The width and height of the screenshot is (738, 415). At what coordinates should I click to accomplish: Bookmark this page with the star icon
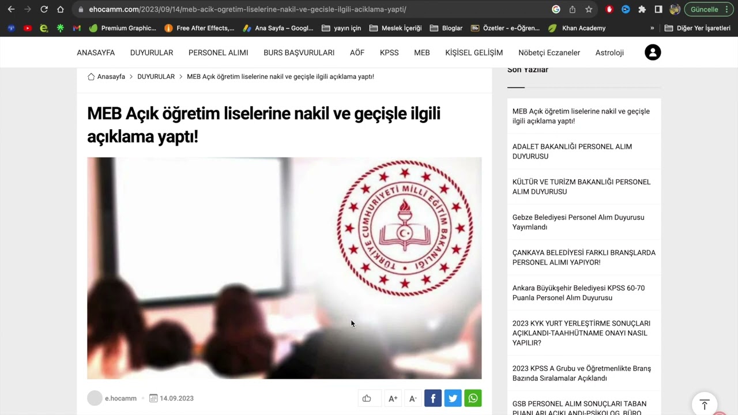click(589, 9)
